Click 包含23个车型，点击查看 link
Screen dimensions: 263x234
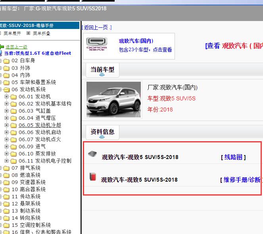146,50
